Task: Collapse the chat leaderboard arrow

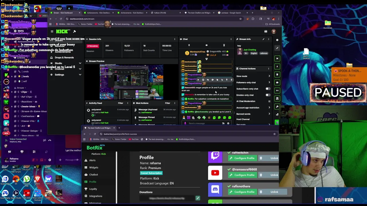Action: pos(206,59)
